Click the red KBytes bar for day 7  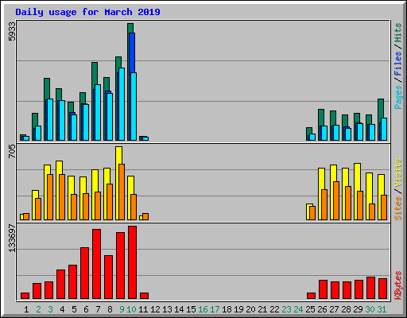coord(96,264)
